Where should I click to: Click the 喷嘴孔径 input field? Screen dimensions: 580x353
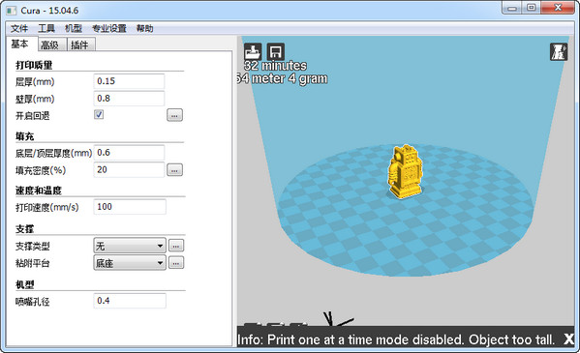pyautogui.click(x=130, y=301)
